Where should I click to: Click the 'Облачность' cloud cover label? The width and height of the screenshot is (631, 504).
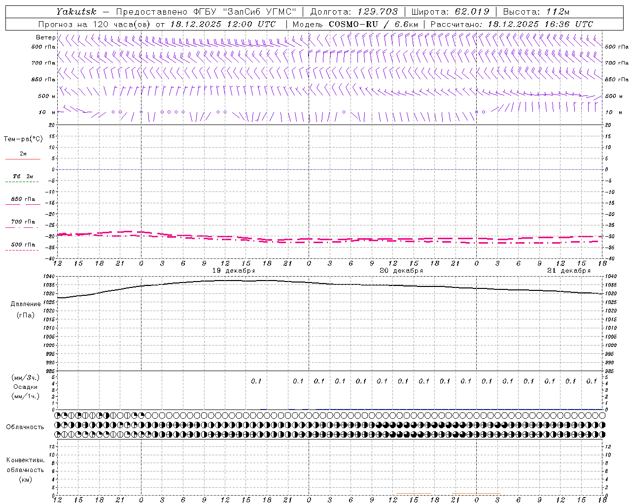pyautogui.click(x=25, y=427)
